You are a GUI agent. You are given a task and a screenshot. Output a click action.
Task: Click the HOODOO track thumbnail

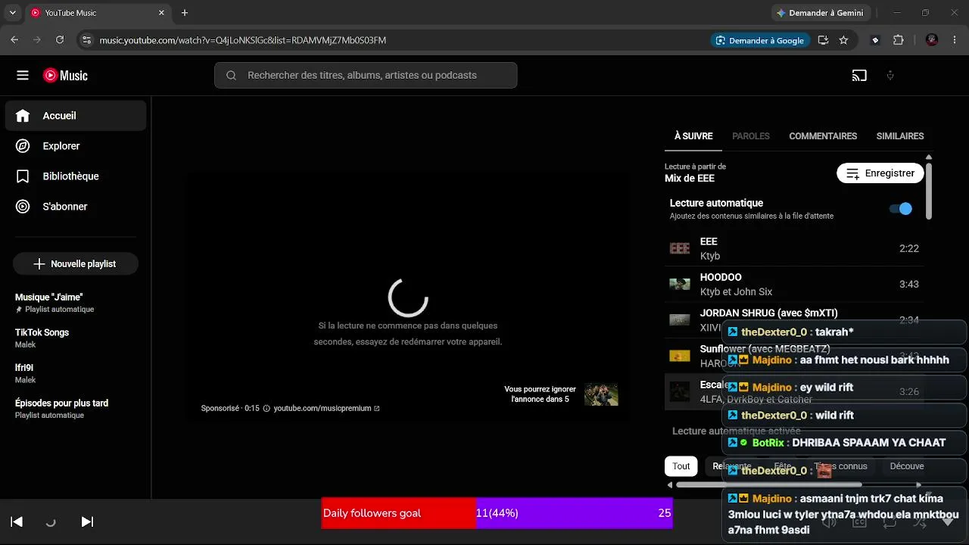tap(680, 284)
